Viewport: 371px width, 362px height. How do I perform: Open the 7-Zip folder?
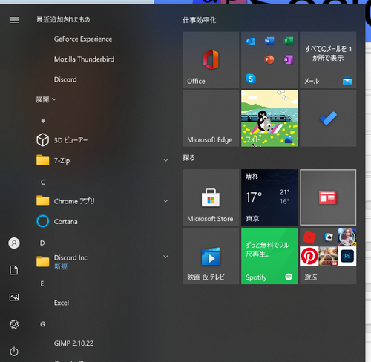[x=102, y=160]
